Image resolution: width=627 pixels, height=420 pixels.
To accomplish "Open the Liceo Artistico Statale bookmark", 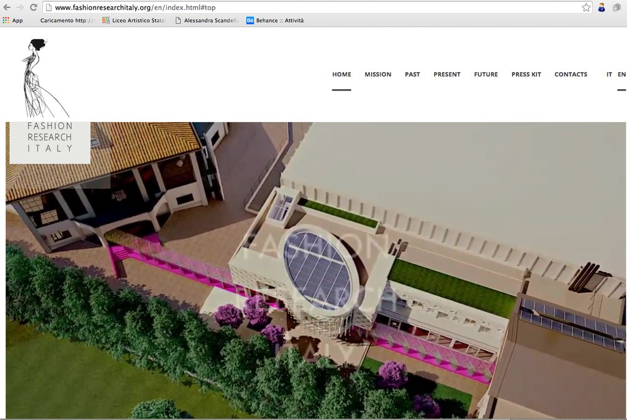I will click(134, 20).
